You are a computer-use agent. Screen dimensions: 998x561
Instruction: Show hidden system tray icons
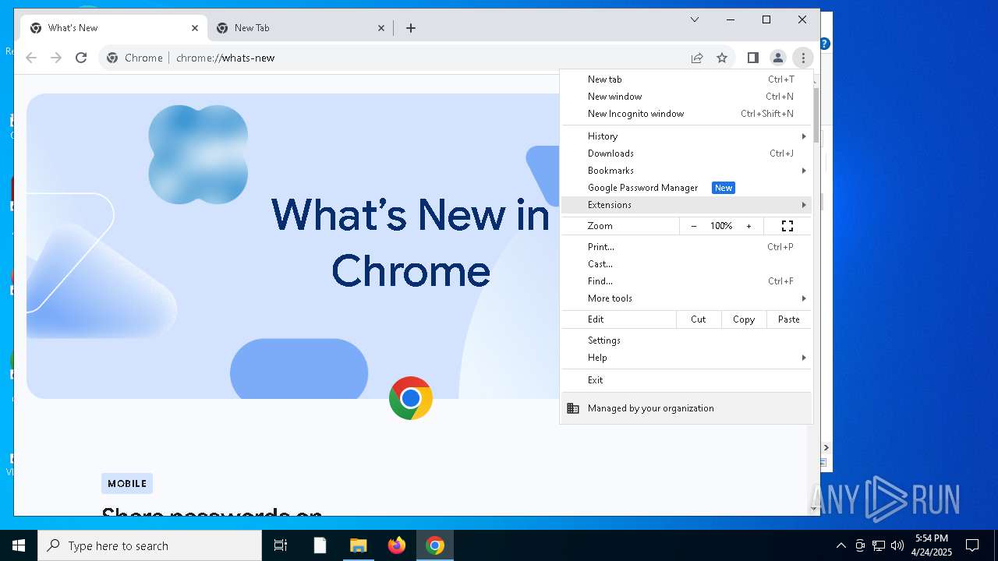[x=841, y=545]
